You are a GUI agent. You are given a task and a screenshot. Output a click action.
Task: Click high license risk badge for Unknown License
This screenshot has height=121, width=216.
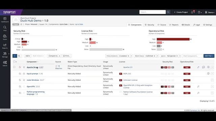(120, 80)
